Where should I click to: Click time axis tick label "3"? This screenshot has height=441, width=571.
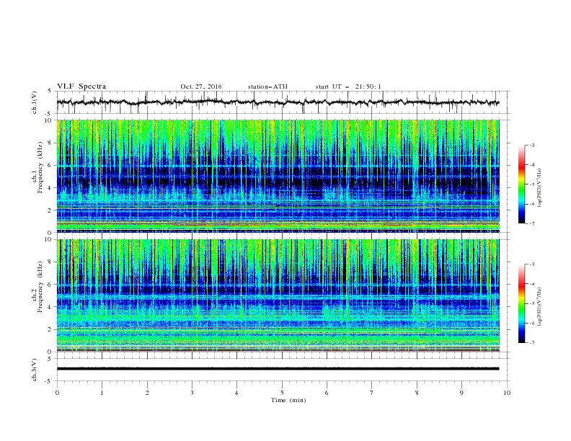click(192, 393)
